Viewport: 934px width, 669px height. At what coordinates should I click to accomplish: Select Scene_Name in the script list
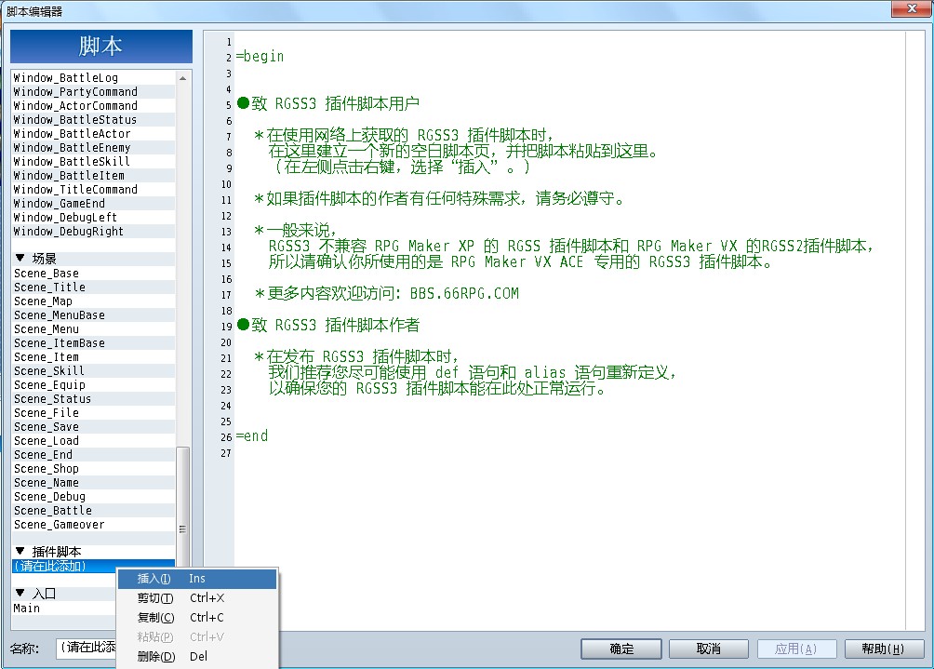[94, 483]
